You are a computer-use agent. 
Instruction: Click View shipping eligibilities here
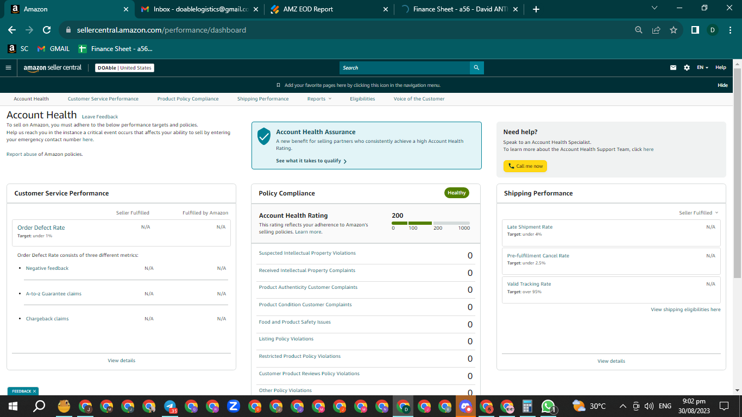(x=686, y=309)
